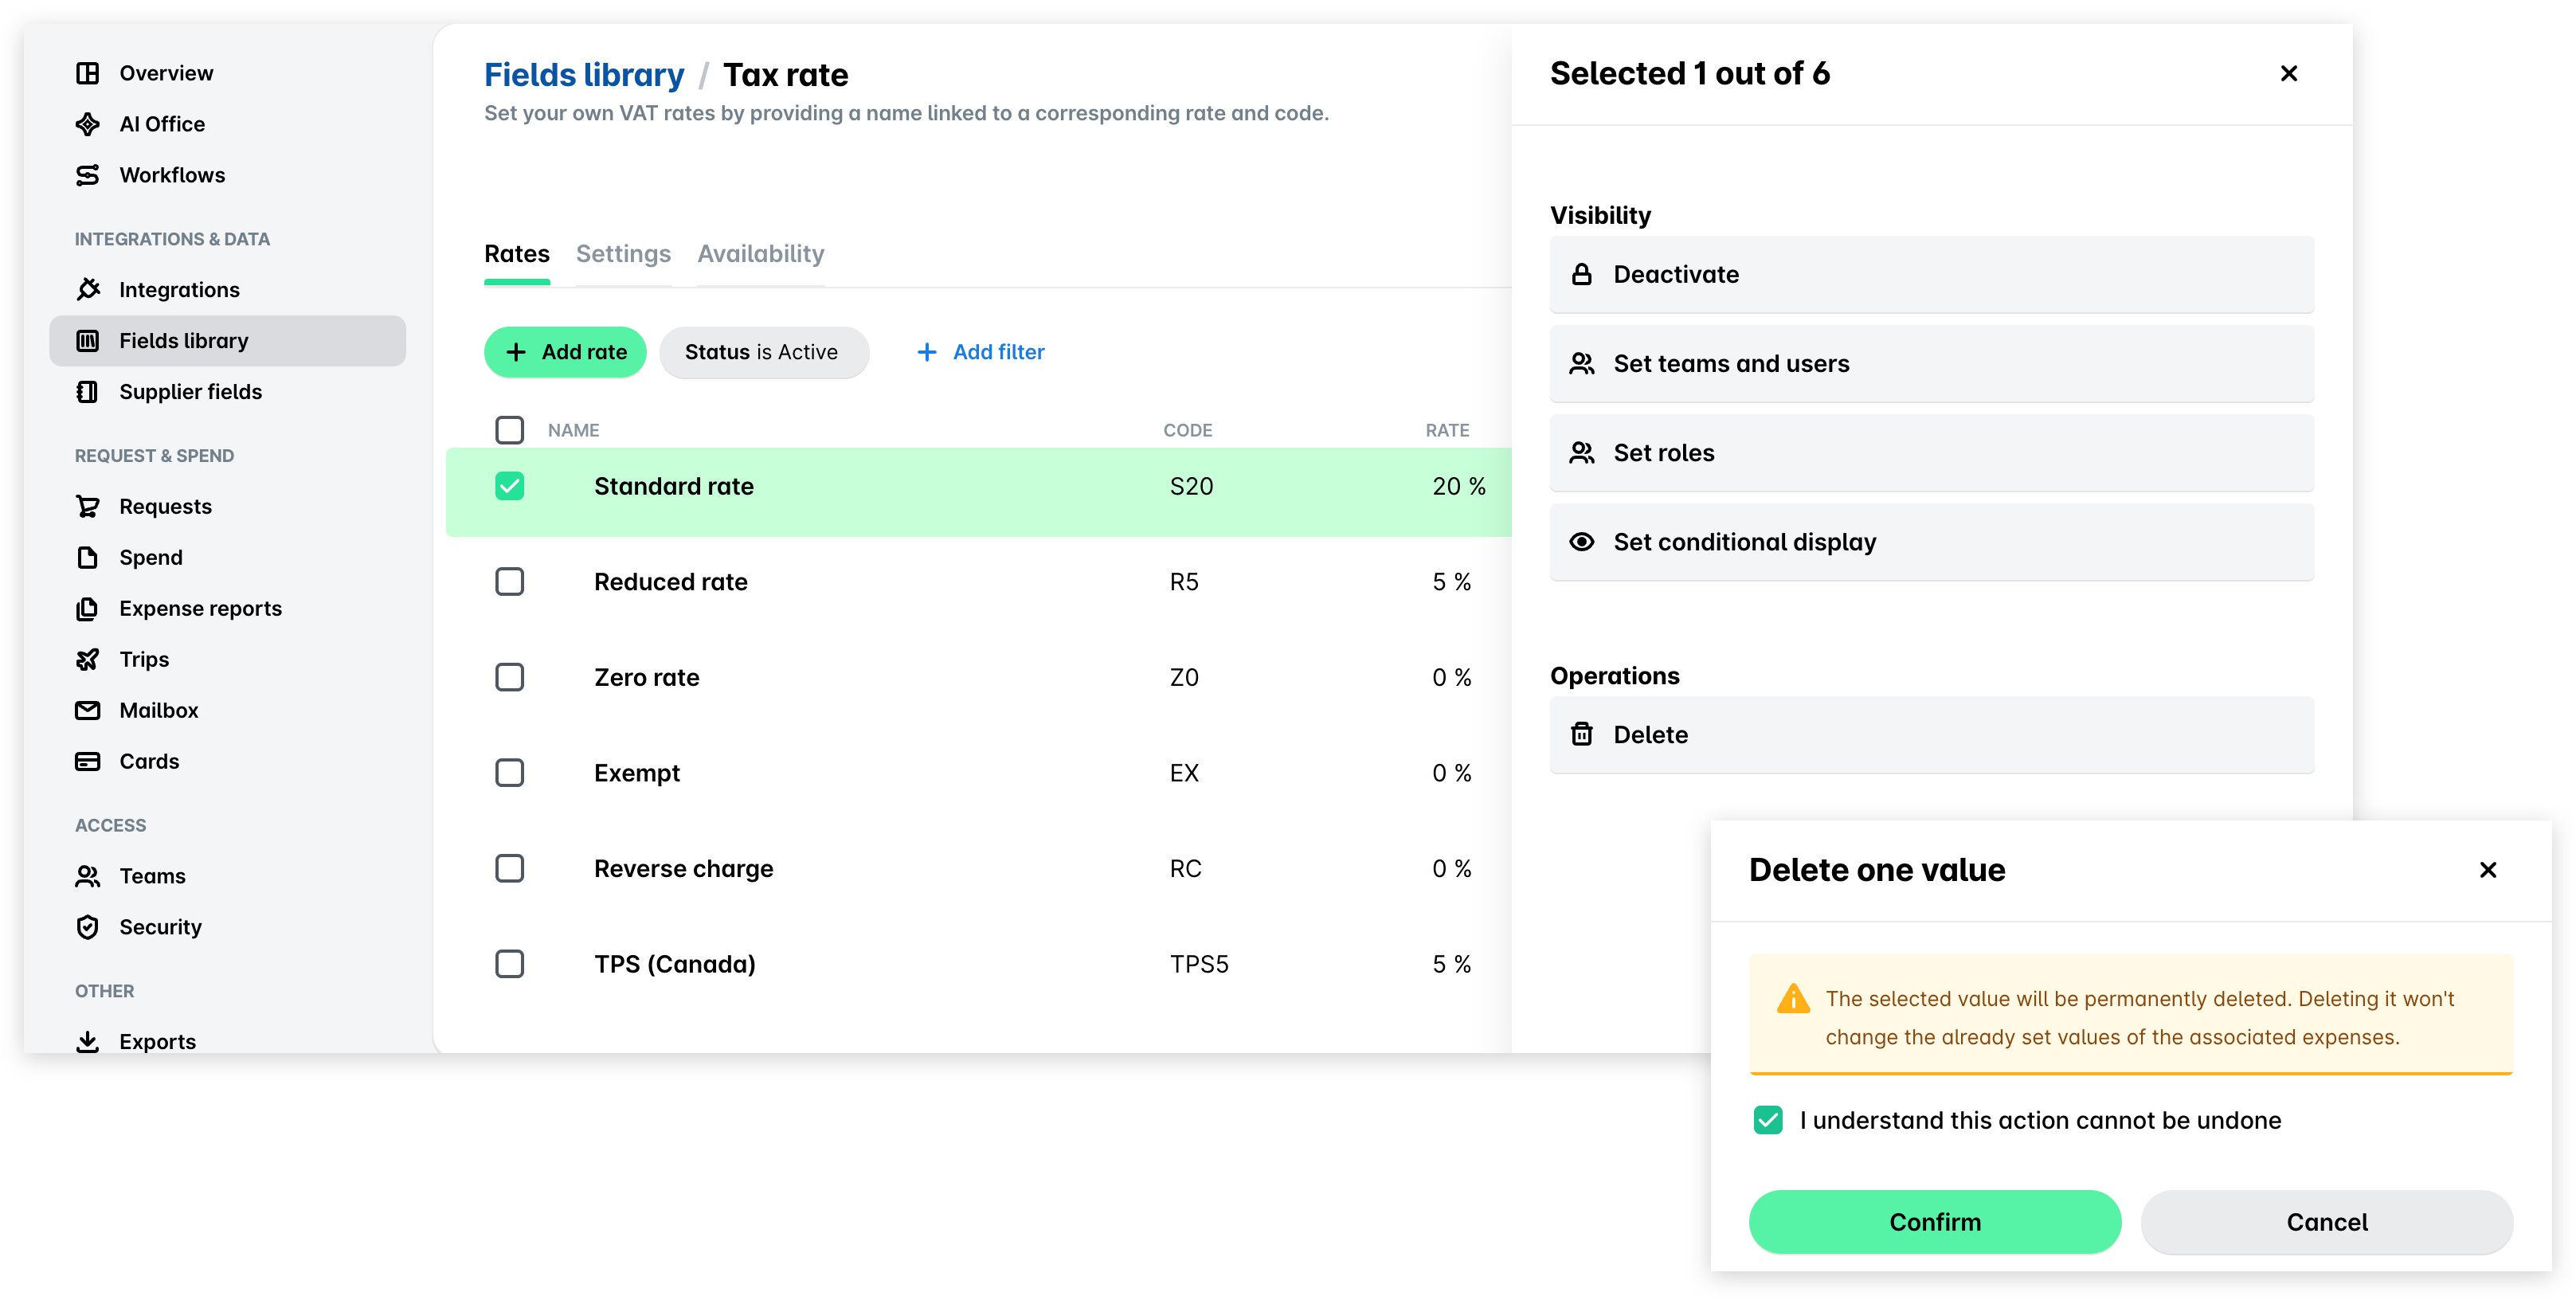Open Workflows via its sidebar icon
Image resolution: width=2576 pixels, height=1300 pixels.
point(88,175)
